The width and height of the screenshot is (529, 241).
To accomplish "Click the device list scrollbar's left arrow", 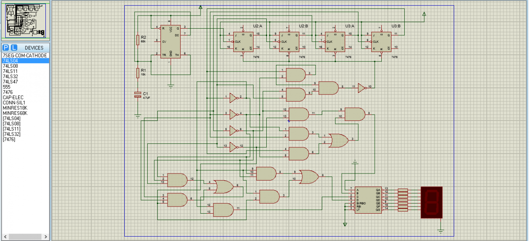I will click(5, 237).
